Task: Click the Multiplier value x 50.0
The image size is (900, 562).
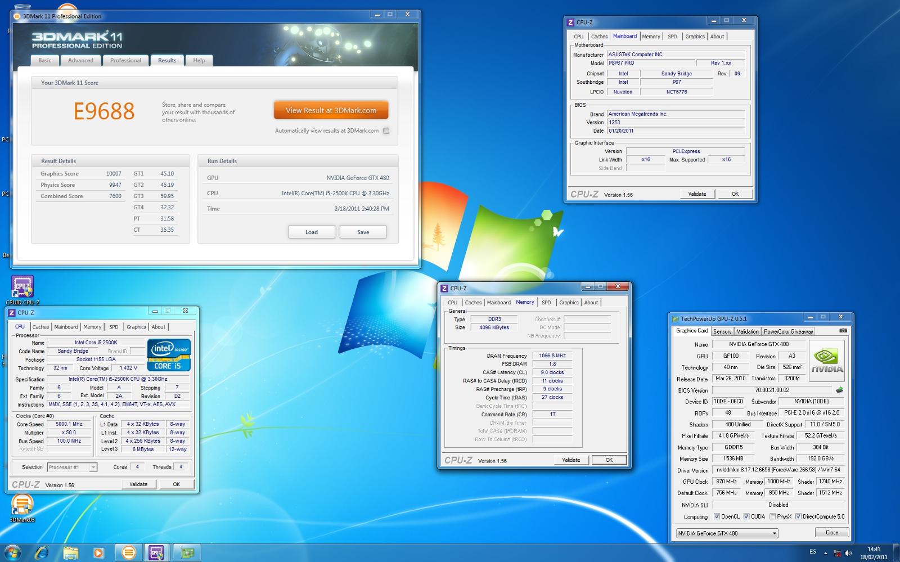Action: [x=69, y=433]
